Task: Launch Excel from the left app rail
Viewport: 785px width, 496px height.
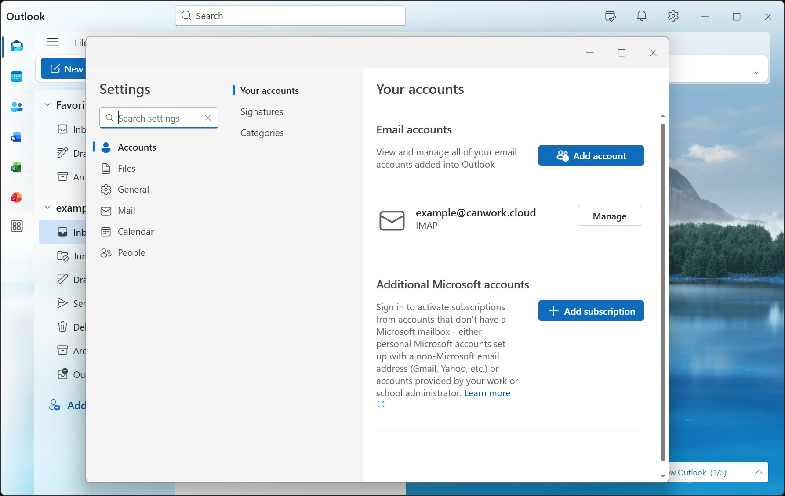Action: tap(17, 168)
